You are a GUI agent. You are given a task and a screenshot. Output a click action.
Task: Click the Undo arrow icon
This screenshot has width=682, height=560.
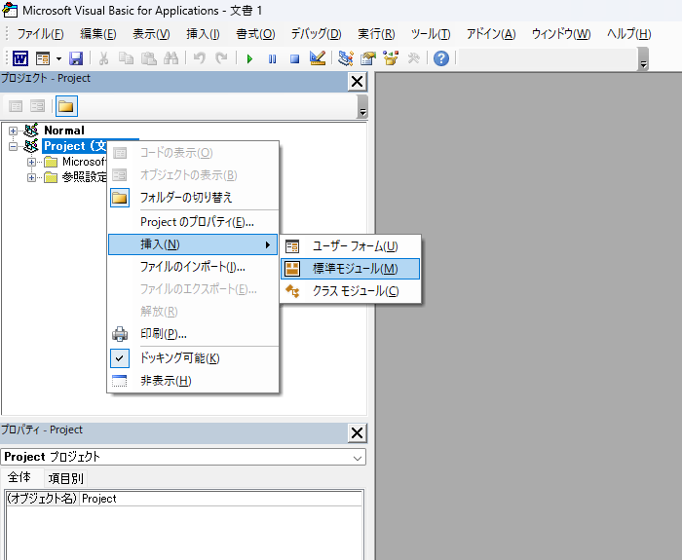pyautogui.click(x=199, y=57)
